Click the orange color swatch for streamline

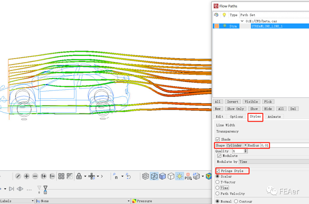(217, 26)
